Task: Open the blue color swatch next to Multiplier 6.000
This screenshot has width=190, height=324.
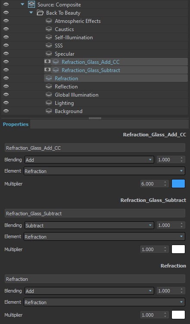Action: coord(178,184)
